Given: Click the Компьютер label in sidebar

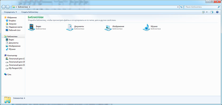Looking at the screenshot, I should click(12, 56).
